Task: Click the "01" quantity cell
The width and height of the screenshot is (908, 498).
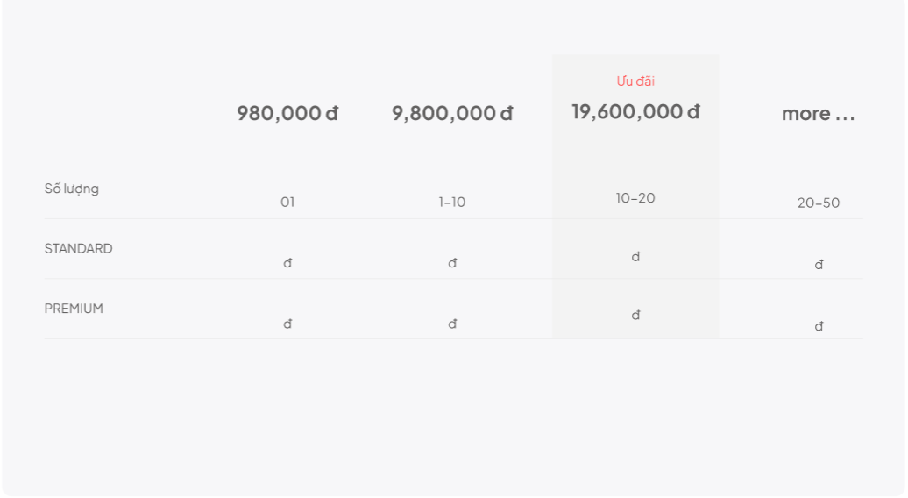Action: click(x=287, y=203)
